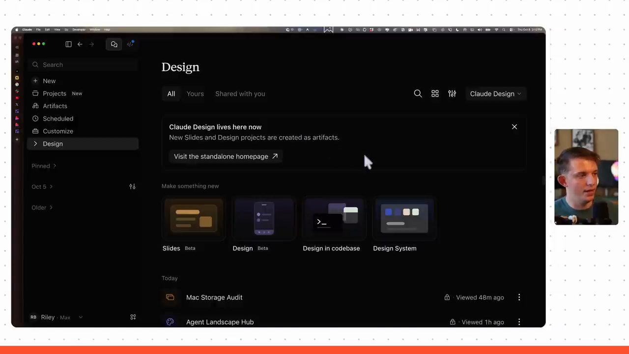Switch to grid view icon
The width and height of the screenshot is (629, 354).
point(435,93)
